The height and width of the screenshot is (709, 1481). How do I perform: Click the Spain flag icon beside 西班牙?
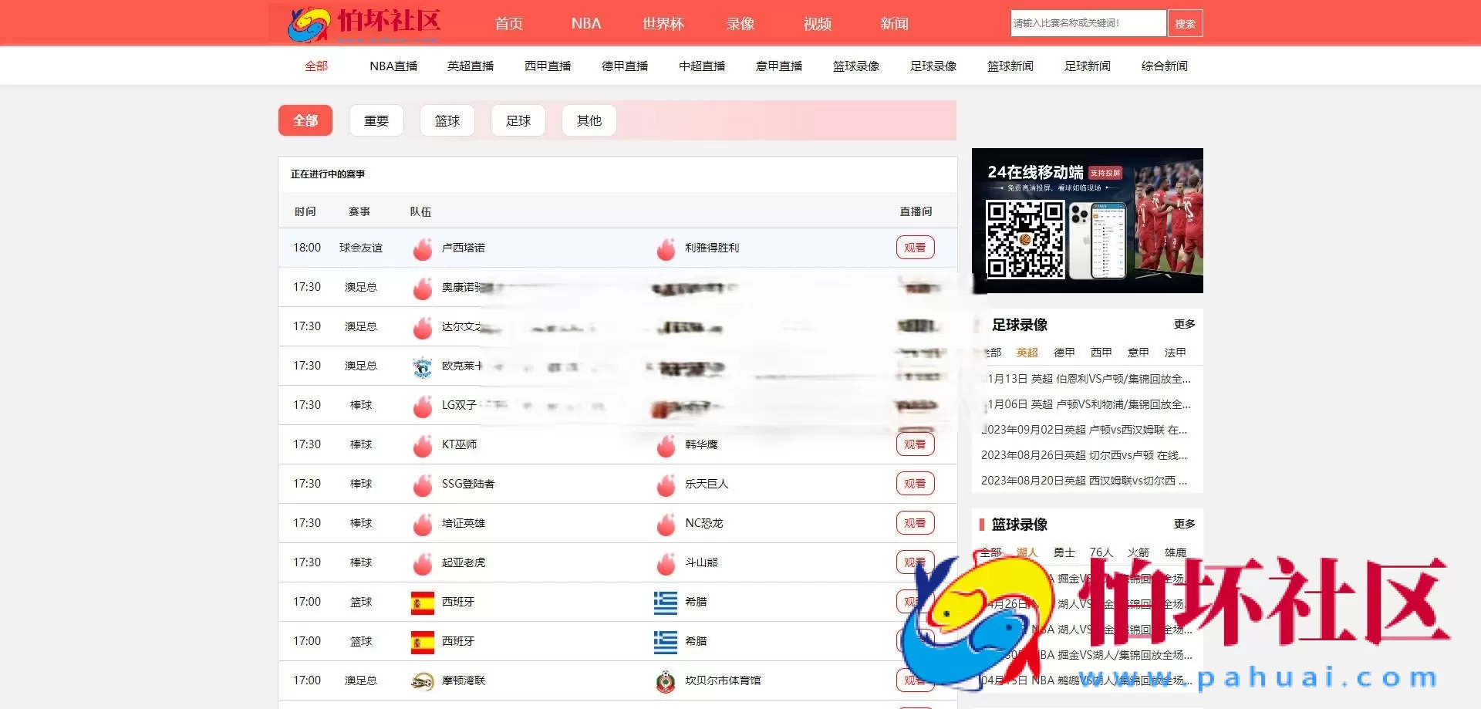(x=422, y=602)
